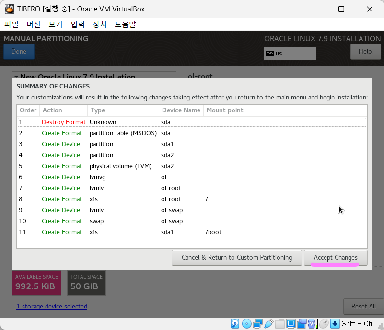Click the MANUAL PARTITIONING title
The image size is (384, 330).
point(46,39)
